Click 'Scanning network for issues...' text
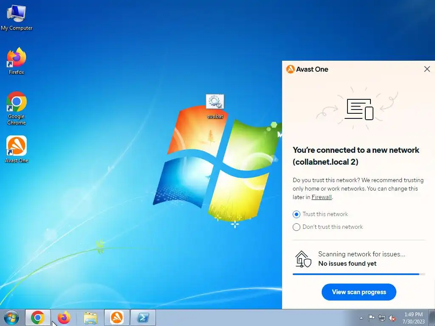The width and height of the screenshot is (435, 326). click(362, 254)
